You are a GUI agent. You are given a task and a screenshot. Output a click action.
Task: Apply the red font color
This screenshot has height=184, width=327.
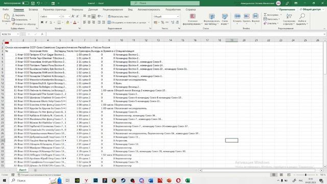pos(75,22)
